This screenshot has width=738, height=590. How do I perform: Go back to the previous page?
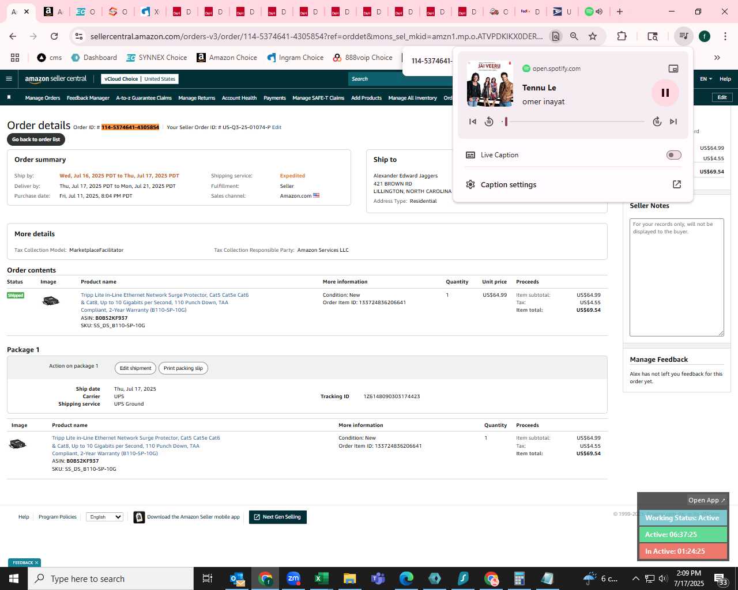pos(13,36)
